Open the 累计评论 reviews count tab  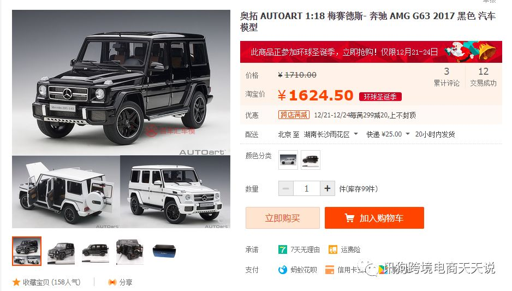point(446,77)
